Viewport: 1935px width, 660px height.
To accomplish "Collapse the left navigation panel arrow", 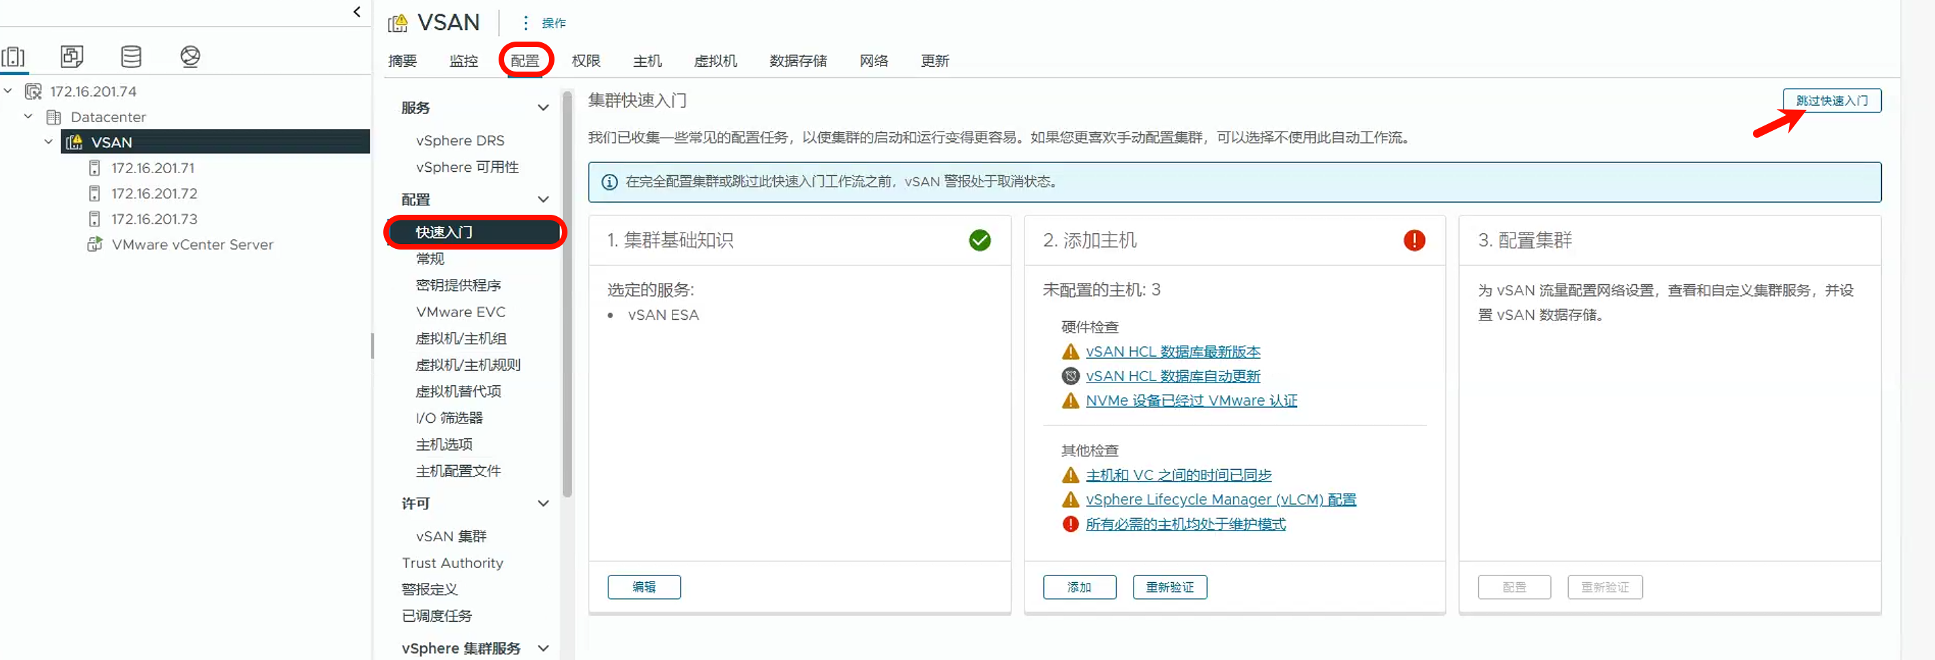I will coord(357,12).
